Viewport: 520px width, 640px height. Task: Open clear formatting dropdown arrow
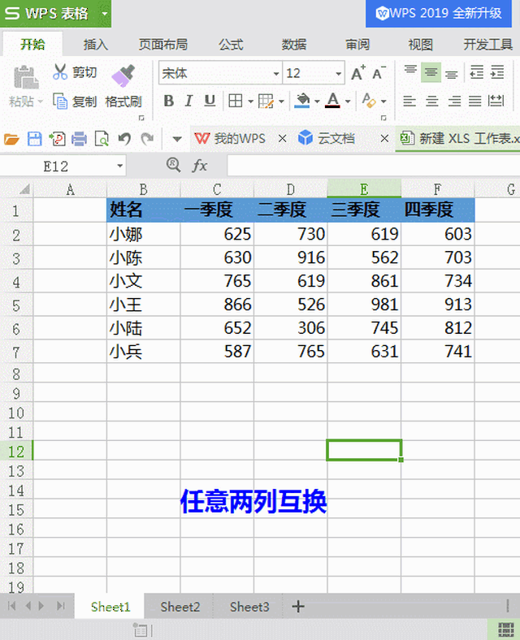coord(383,102)
